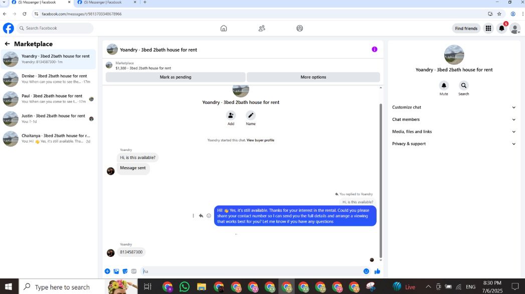Click Yoandry profile picture in right panel
The width and height of the screenshot is (525, 294).
454,55
